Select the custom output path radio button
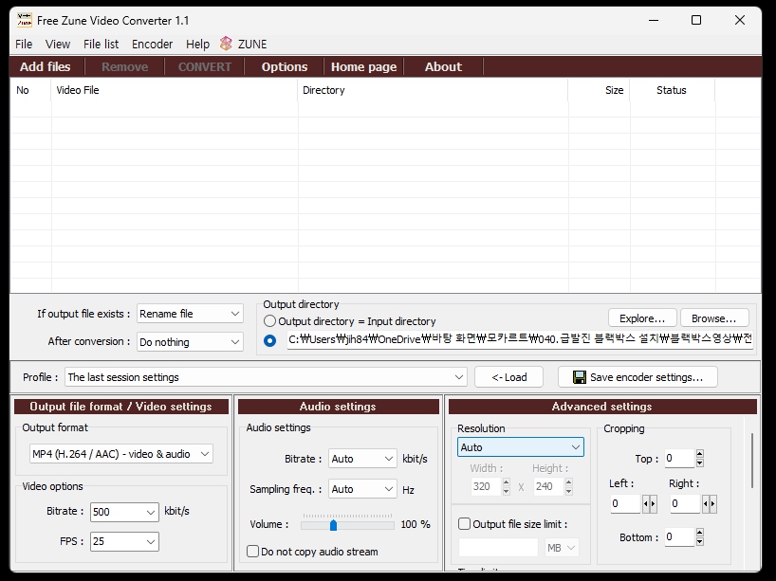This screenshot has height=581, width=776. coord(269,340)
